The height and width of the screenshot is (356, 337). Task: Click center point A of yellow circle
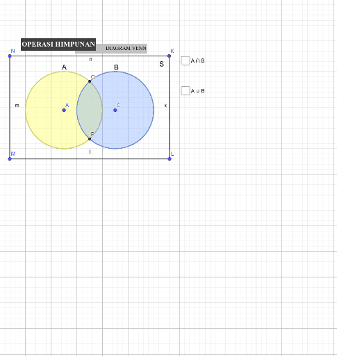coord(64,110)
